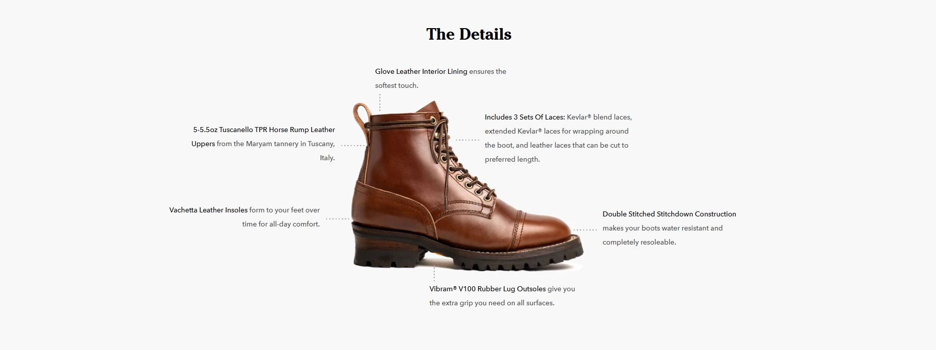Click dotted line beside Insoles description
This screenshot has height=350, width=936.
coord(338,218)
